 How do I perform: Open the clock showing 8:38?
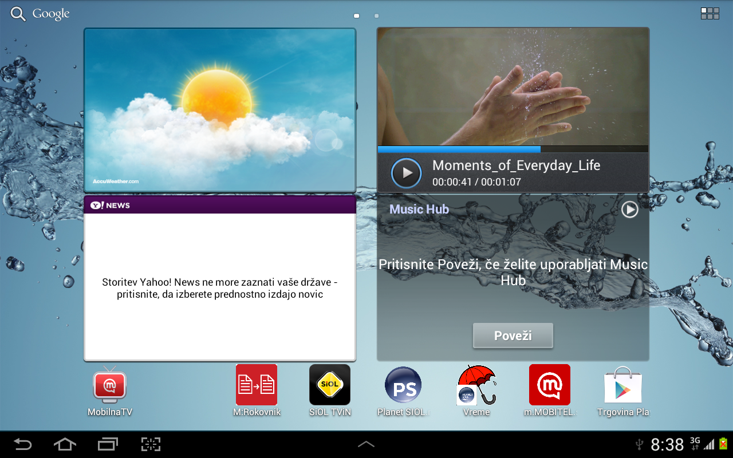tap(667, 444)
